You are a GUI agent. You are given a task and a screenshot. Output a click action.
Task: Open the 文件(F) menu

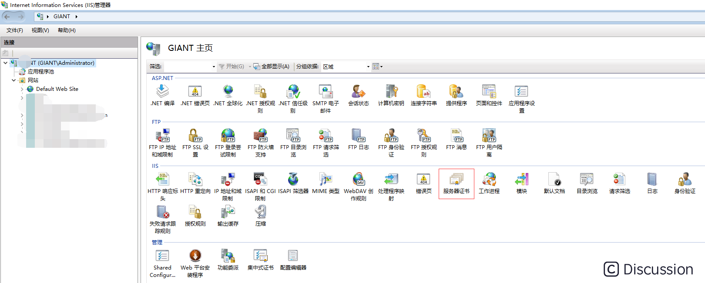tap(14, 30)
